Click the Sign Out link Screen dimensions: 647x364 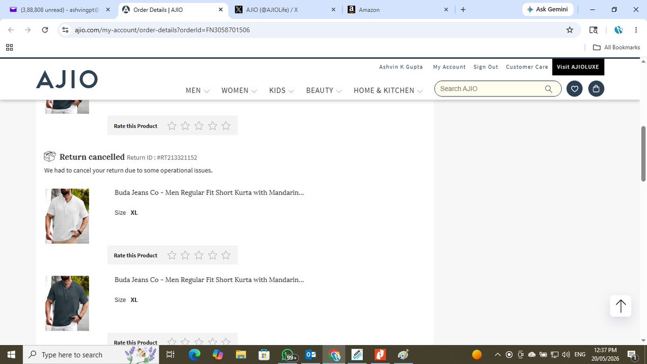[x=486, y=67]
